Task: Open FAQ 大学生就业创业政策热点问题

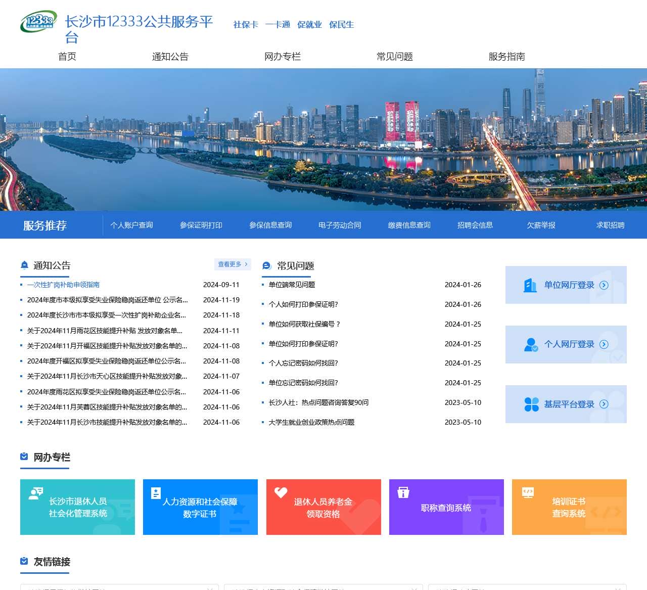Action: (x=311, y=422)
